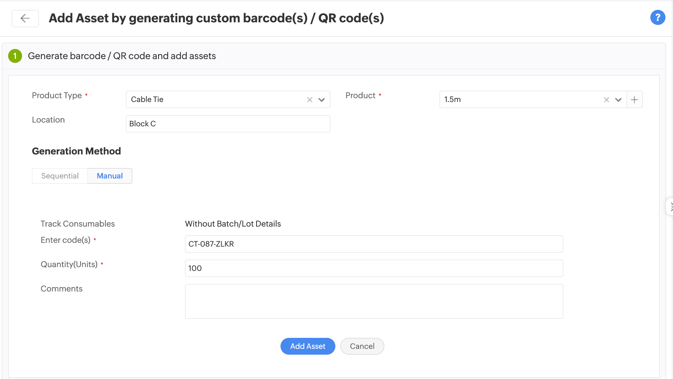Select the Manual generation method tab

(110, 176)
